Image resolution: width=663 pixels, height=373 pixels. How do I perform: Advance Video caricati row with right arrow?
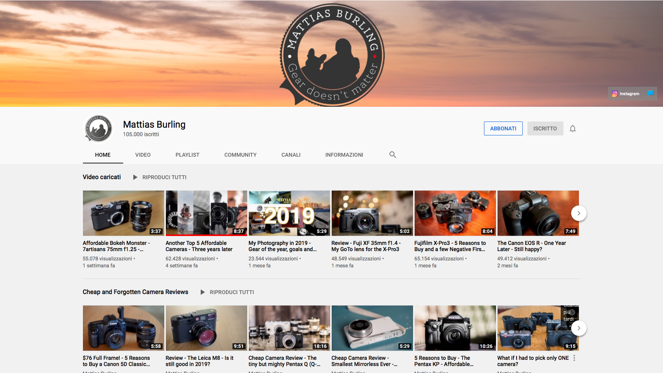click(579, 213)
